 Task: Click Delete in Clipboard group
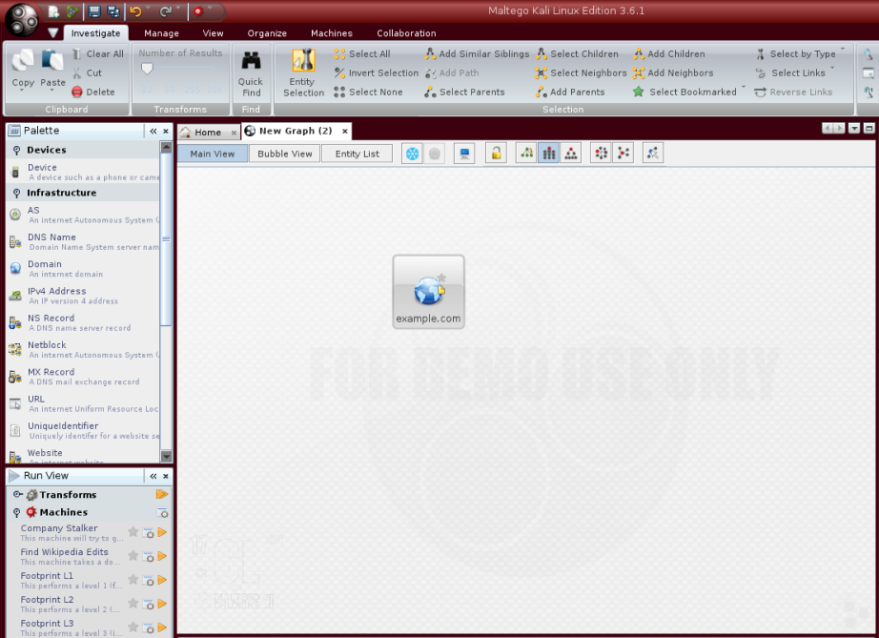point(93,92)
